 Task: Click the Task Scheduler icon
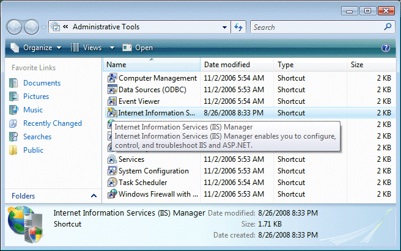[112, 183]
